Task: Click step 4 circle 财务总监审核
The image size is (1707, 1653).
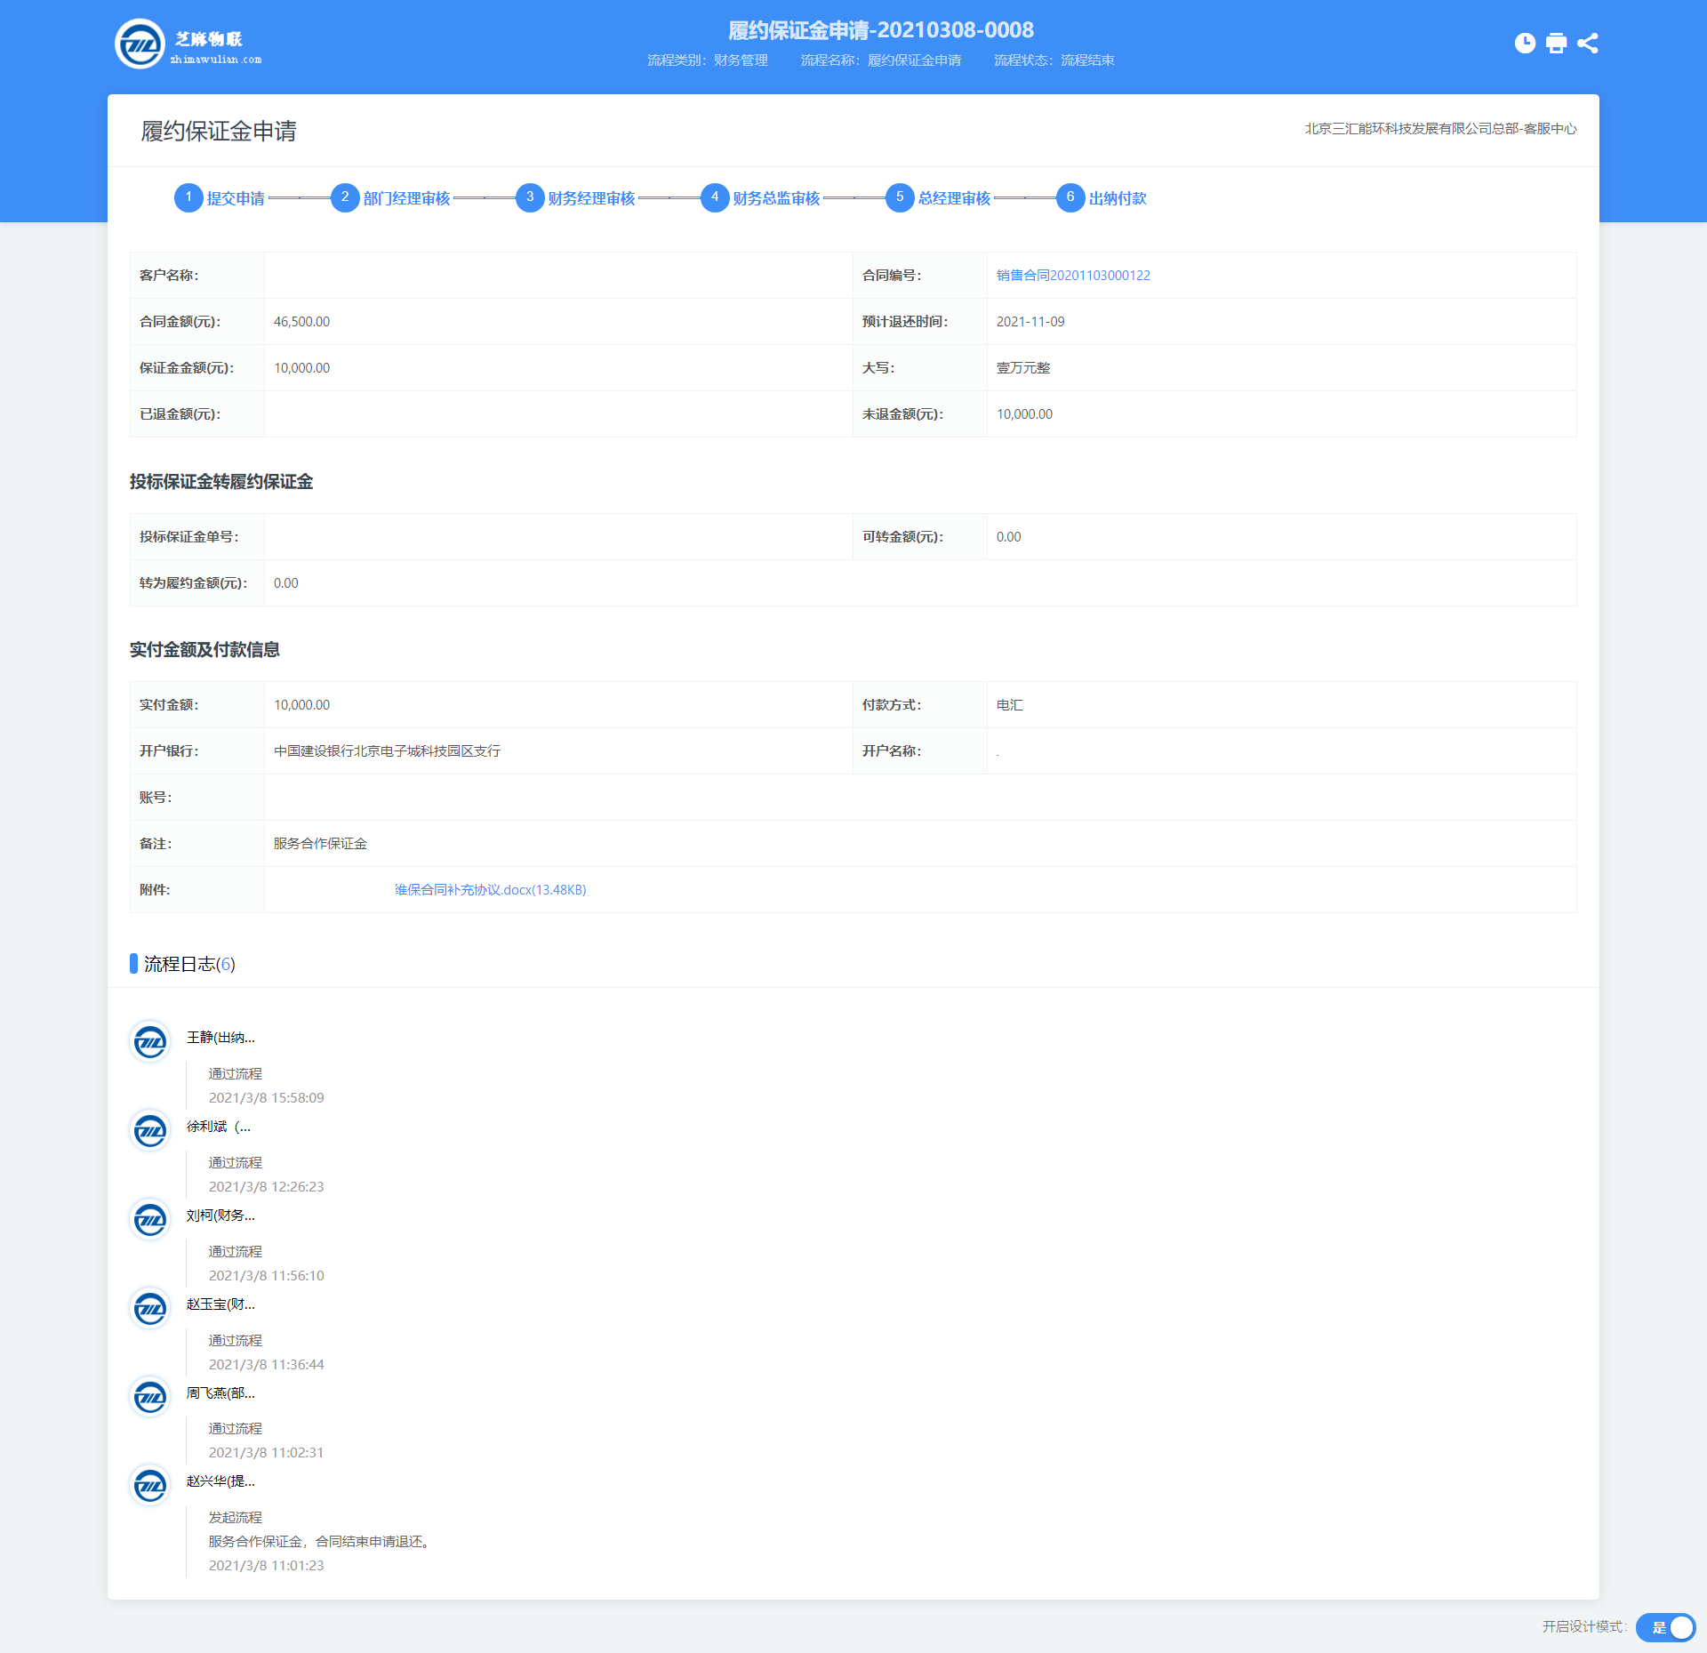Action: click(x=715, y=197)
